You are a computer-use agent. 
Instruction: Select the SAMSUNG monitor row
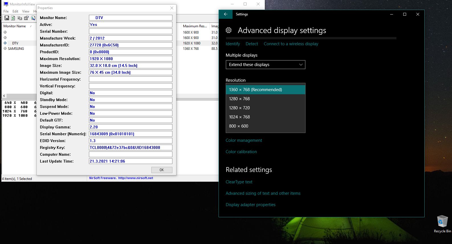(16, 49)
